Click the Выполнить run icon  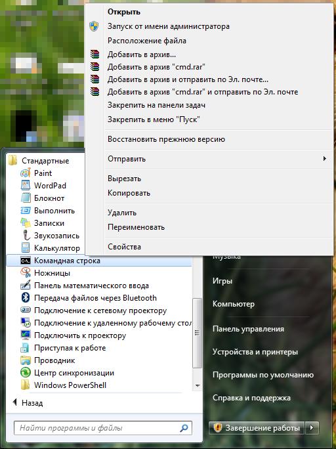[x=26, y=211]
